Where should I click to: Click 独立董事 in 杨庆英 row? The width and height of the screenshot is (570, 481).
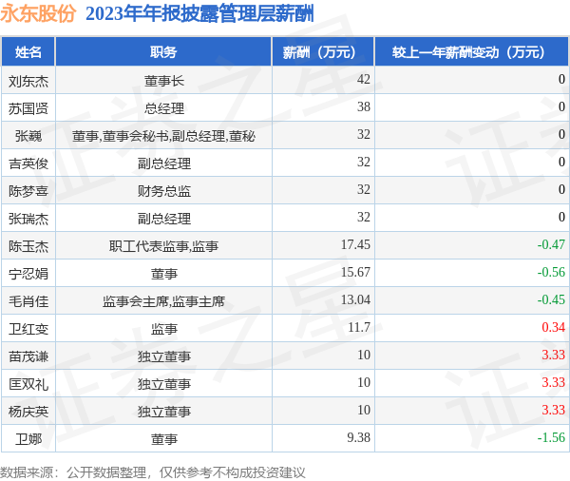(164, 412)
